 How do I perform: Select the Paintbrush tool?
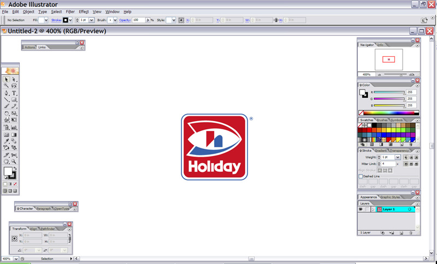pos(7,106)
